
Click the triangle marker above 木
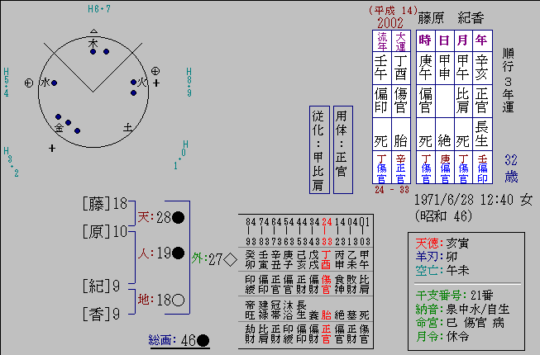93,29
